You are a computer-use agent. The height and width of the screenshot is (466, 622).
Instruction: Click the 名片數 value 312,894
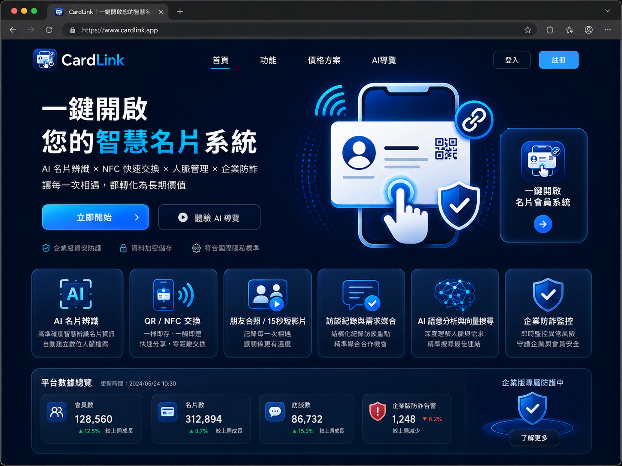click(204, 419)
